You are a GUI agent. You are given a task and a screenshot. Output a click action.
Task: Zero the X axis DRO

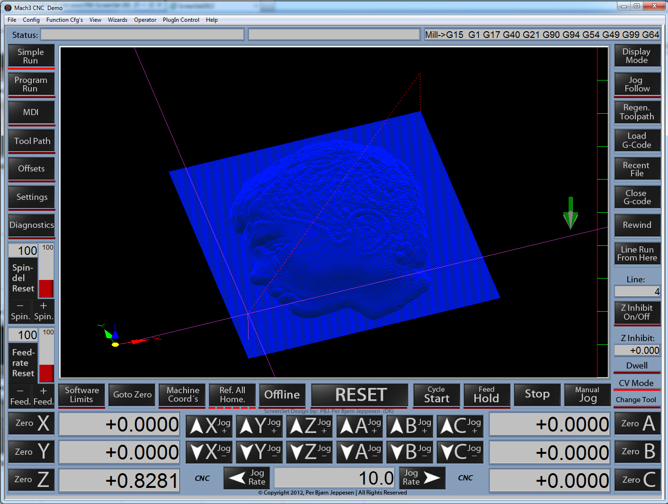click(32, 423)
